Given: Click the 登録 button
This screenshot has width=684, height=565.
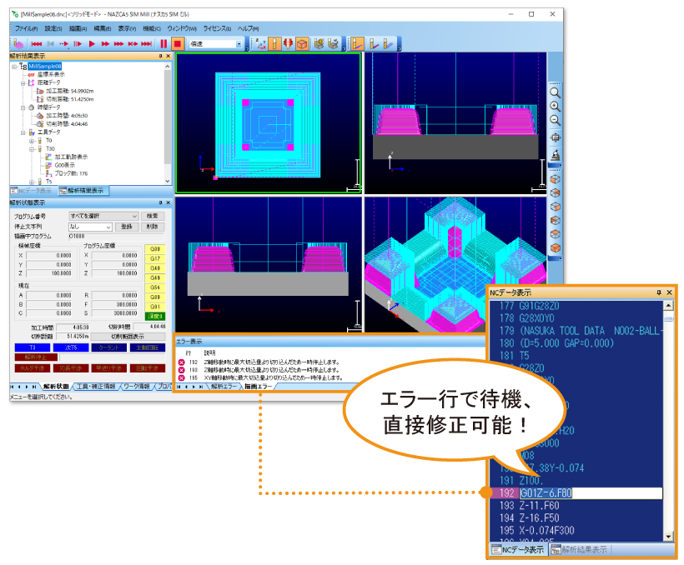Looking at the screenshot, I should coord(127,227).
